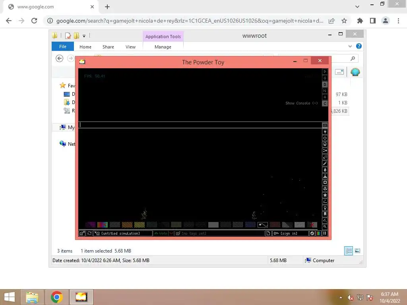Click the Chrome taskbar icon

56,297
